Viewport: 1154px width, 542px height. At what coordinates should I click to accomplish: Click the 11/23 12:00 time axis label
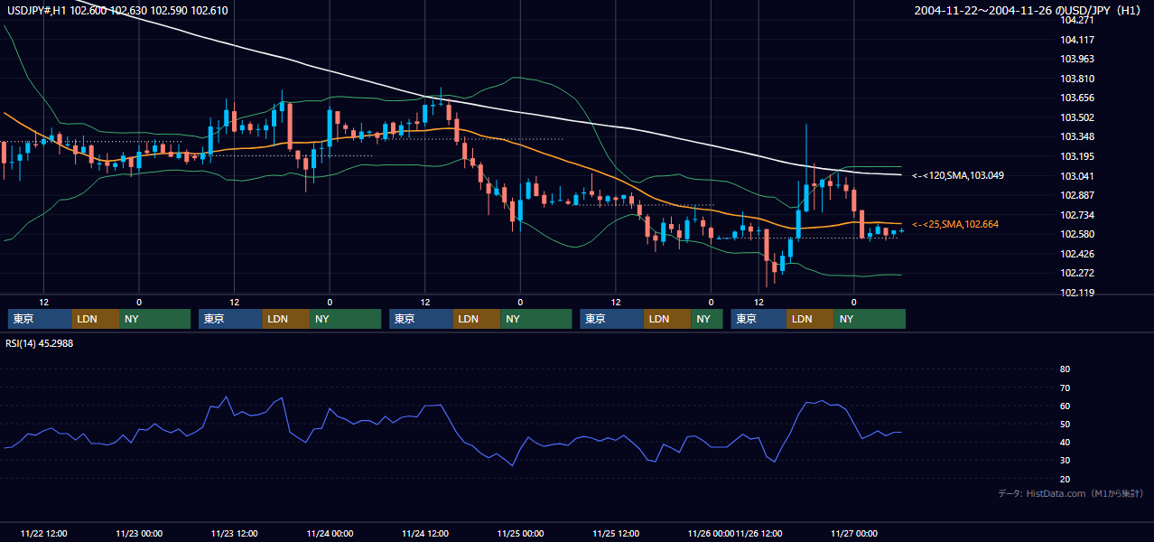click(x=234, y=534)
